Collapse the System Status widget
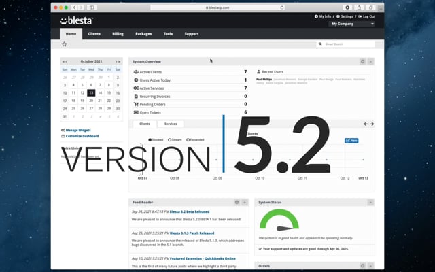435x272 pixels. 370,203
